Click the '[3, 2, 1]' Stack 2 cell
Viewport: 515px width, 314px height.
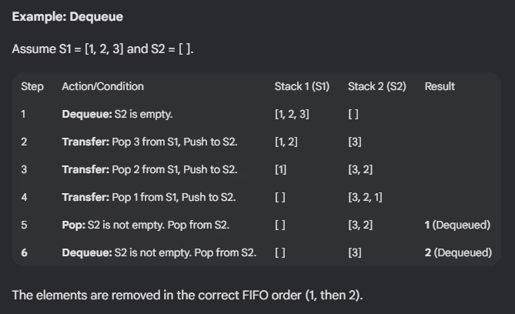[365, 197]
